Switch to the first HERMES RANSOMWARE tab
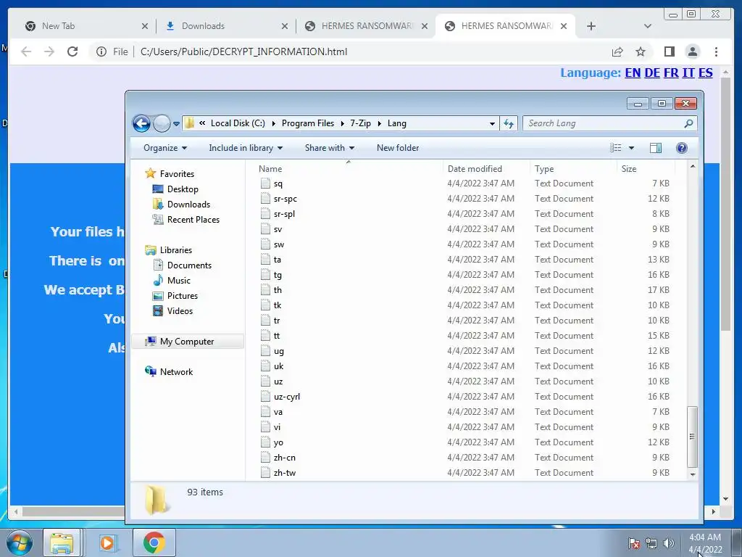The height and width of the screenshot is (557, 742). coord(367,26)
